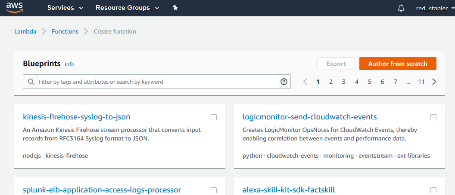Open the filter help question-mark icon
The height and width of the screenshot is (195, 455).
click(x=284, y=82)
